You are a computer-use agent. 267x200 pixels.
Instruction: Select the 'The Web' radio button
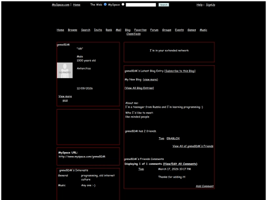[x=105, y=4]
